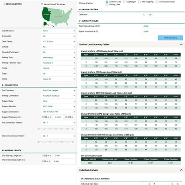Click the Print Summary button
Viewport: 185px width, 185px height.
click(170, 38)
